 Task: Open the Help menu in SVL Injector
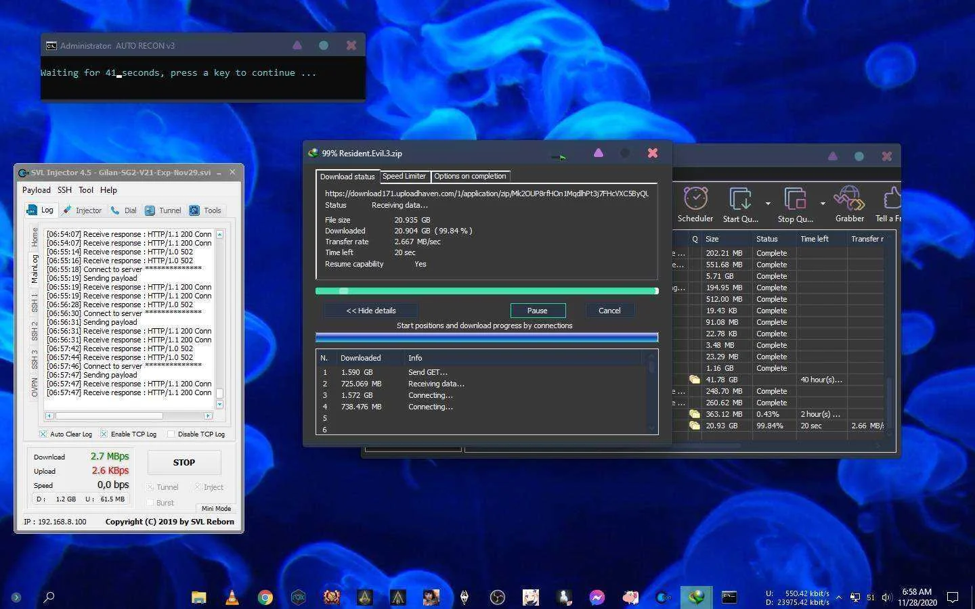108,190
